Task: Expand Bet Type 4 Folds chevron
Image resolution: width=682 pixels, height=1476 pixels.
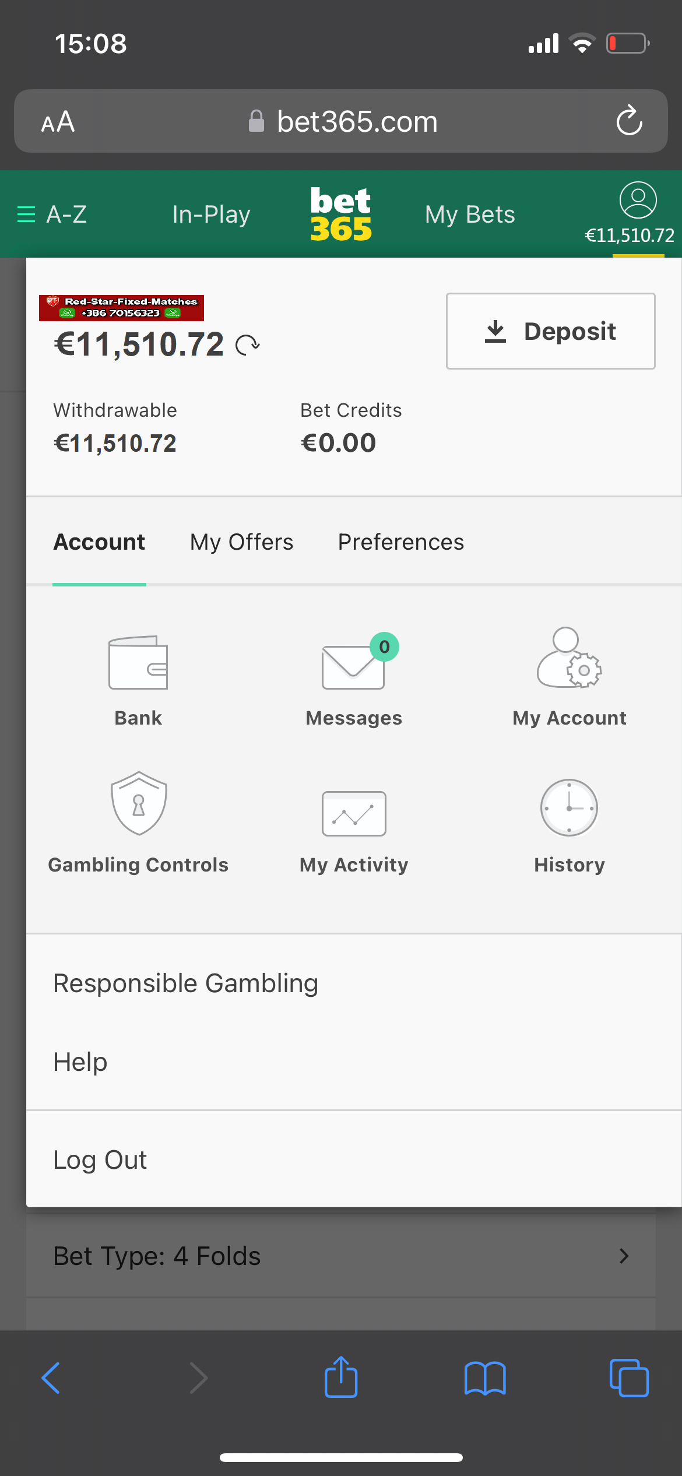Action: 624,1256
